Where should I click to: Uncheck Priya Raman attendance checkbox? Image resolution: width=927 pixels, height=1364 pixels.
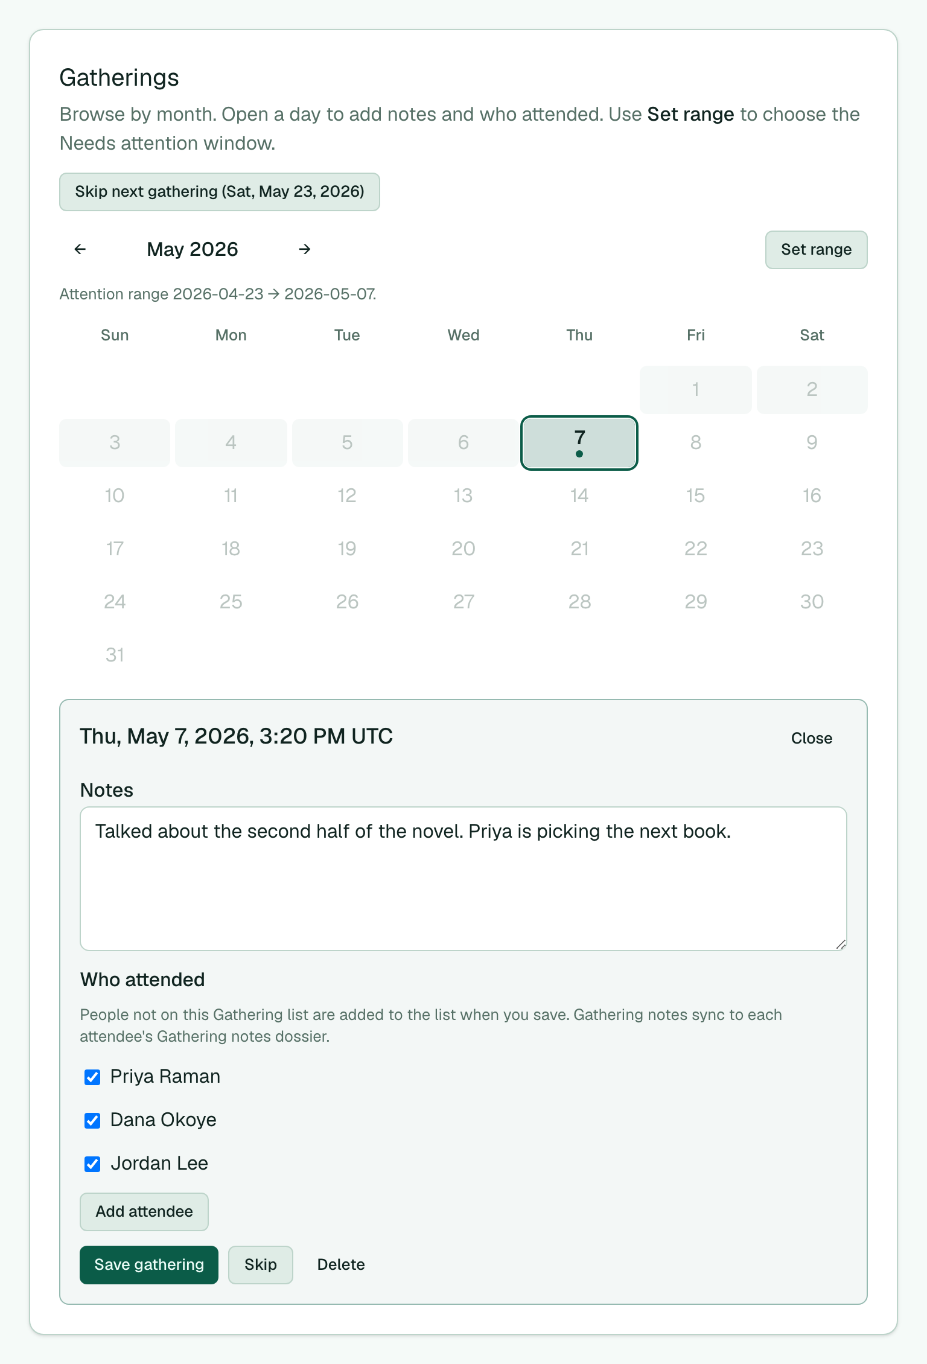point(92,1077)
